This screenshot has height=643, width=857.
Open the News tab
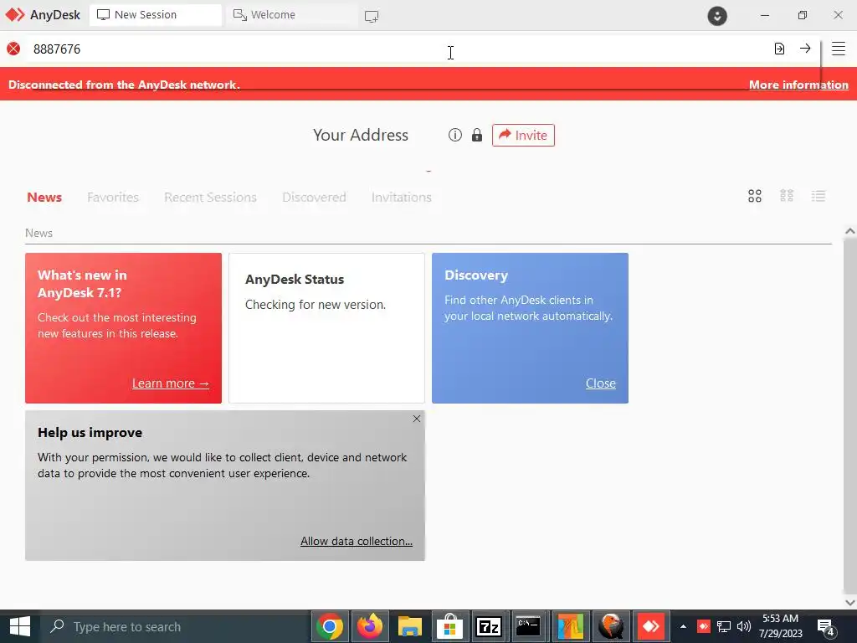click(x=44, y=197)
